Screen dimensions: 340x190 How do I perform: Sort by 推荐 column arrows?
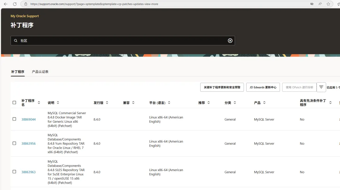coord(208,103)
